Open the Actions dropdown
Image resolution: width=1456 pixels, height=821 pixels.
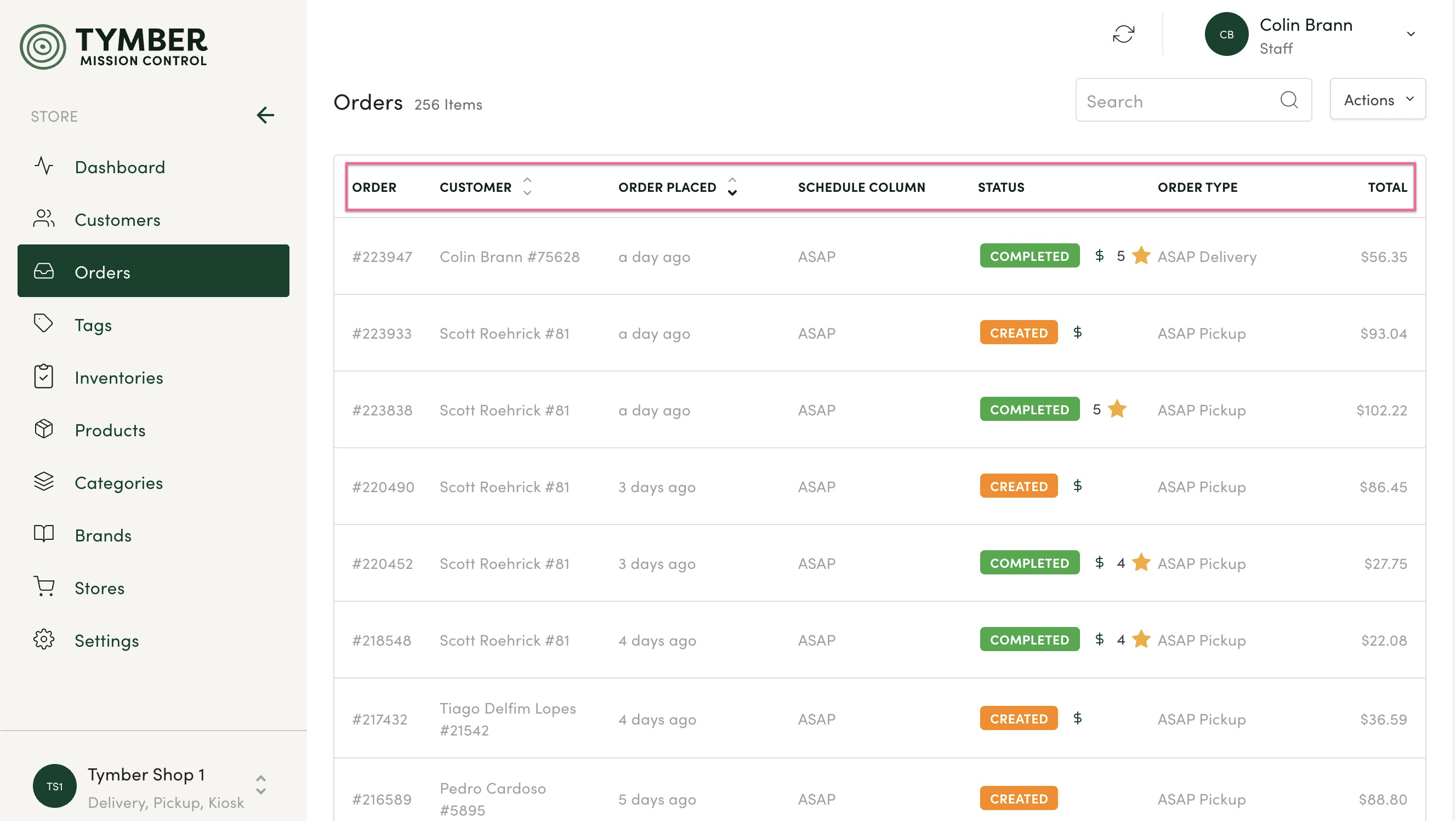1378,99
